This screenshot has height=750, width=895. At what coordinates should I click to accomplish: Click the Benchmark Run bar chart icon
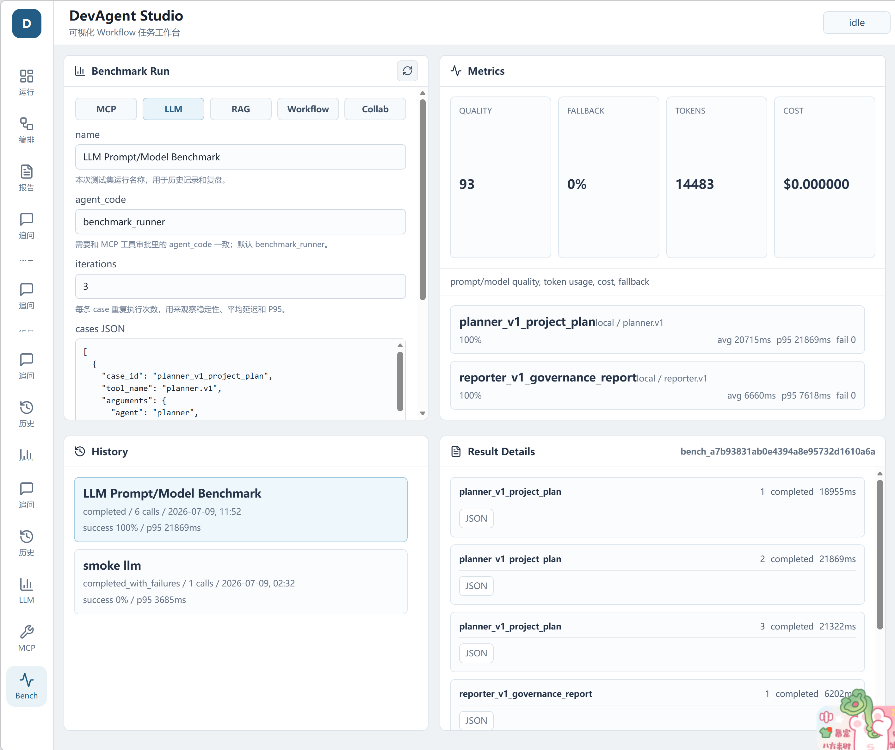(80, 71)
